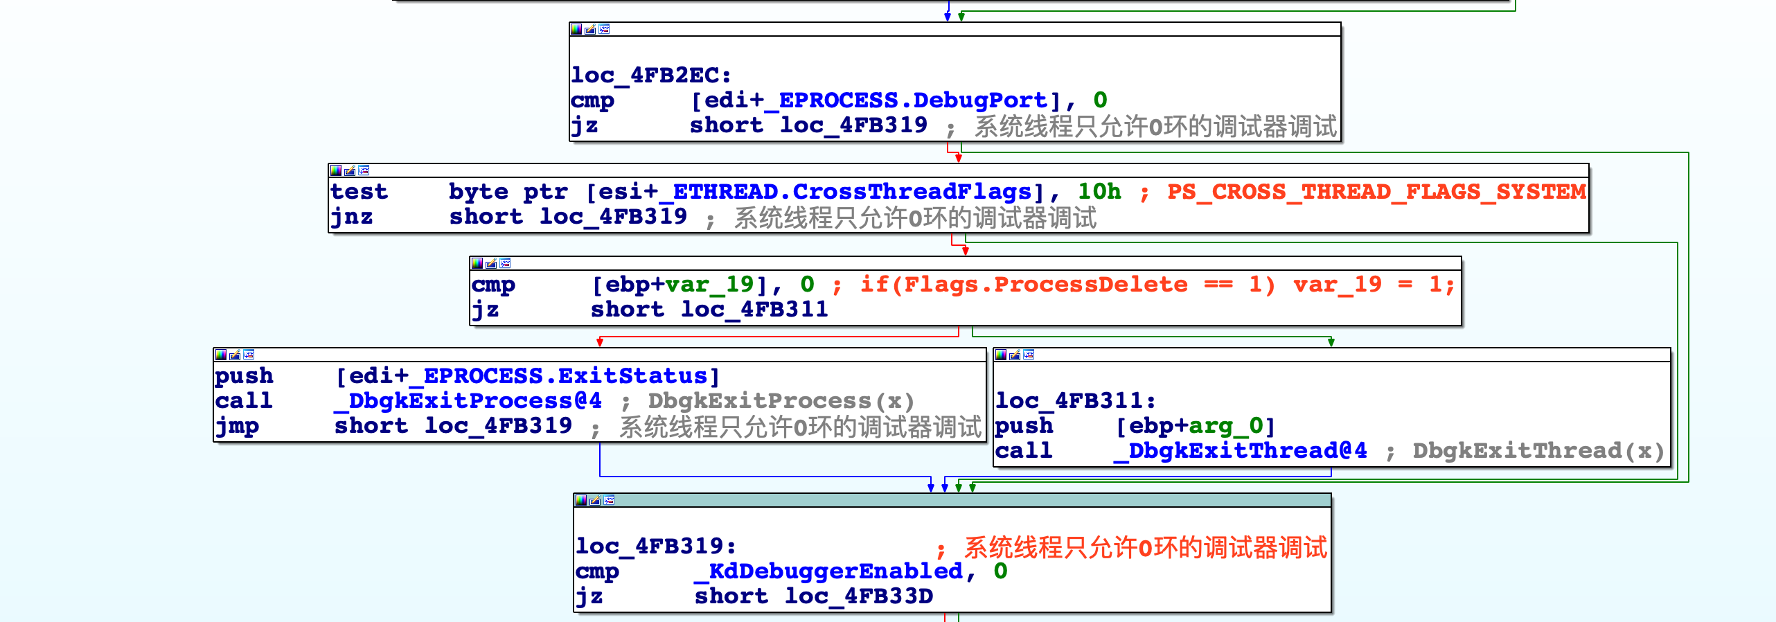Click pencil edit icon on loc_4FB2EC block
The image size is (1776, 622).
[590, 29]
